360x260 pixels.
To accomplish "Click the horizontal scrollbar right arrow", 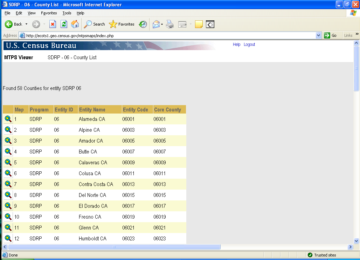I will [x=350, y=247].
